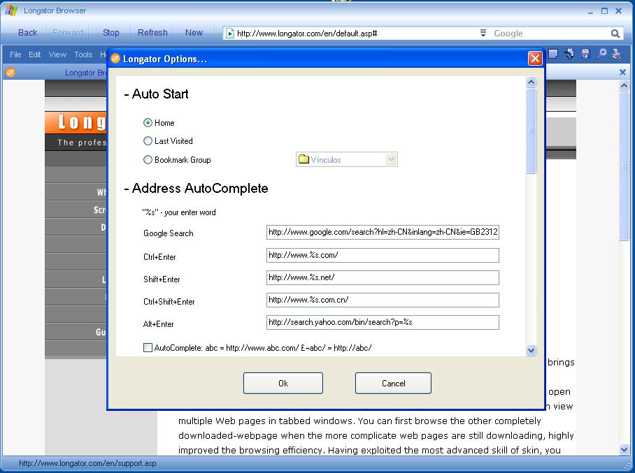
Task: Click the Alt+Enter URL input field
Action: pos(383,323)
